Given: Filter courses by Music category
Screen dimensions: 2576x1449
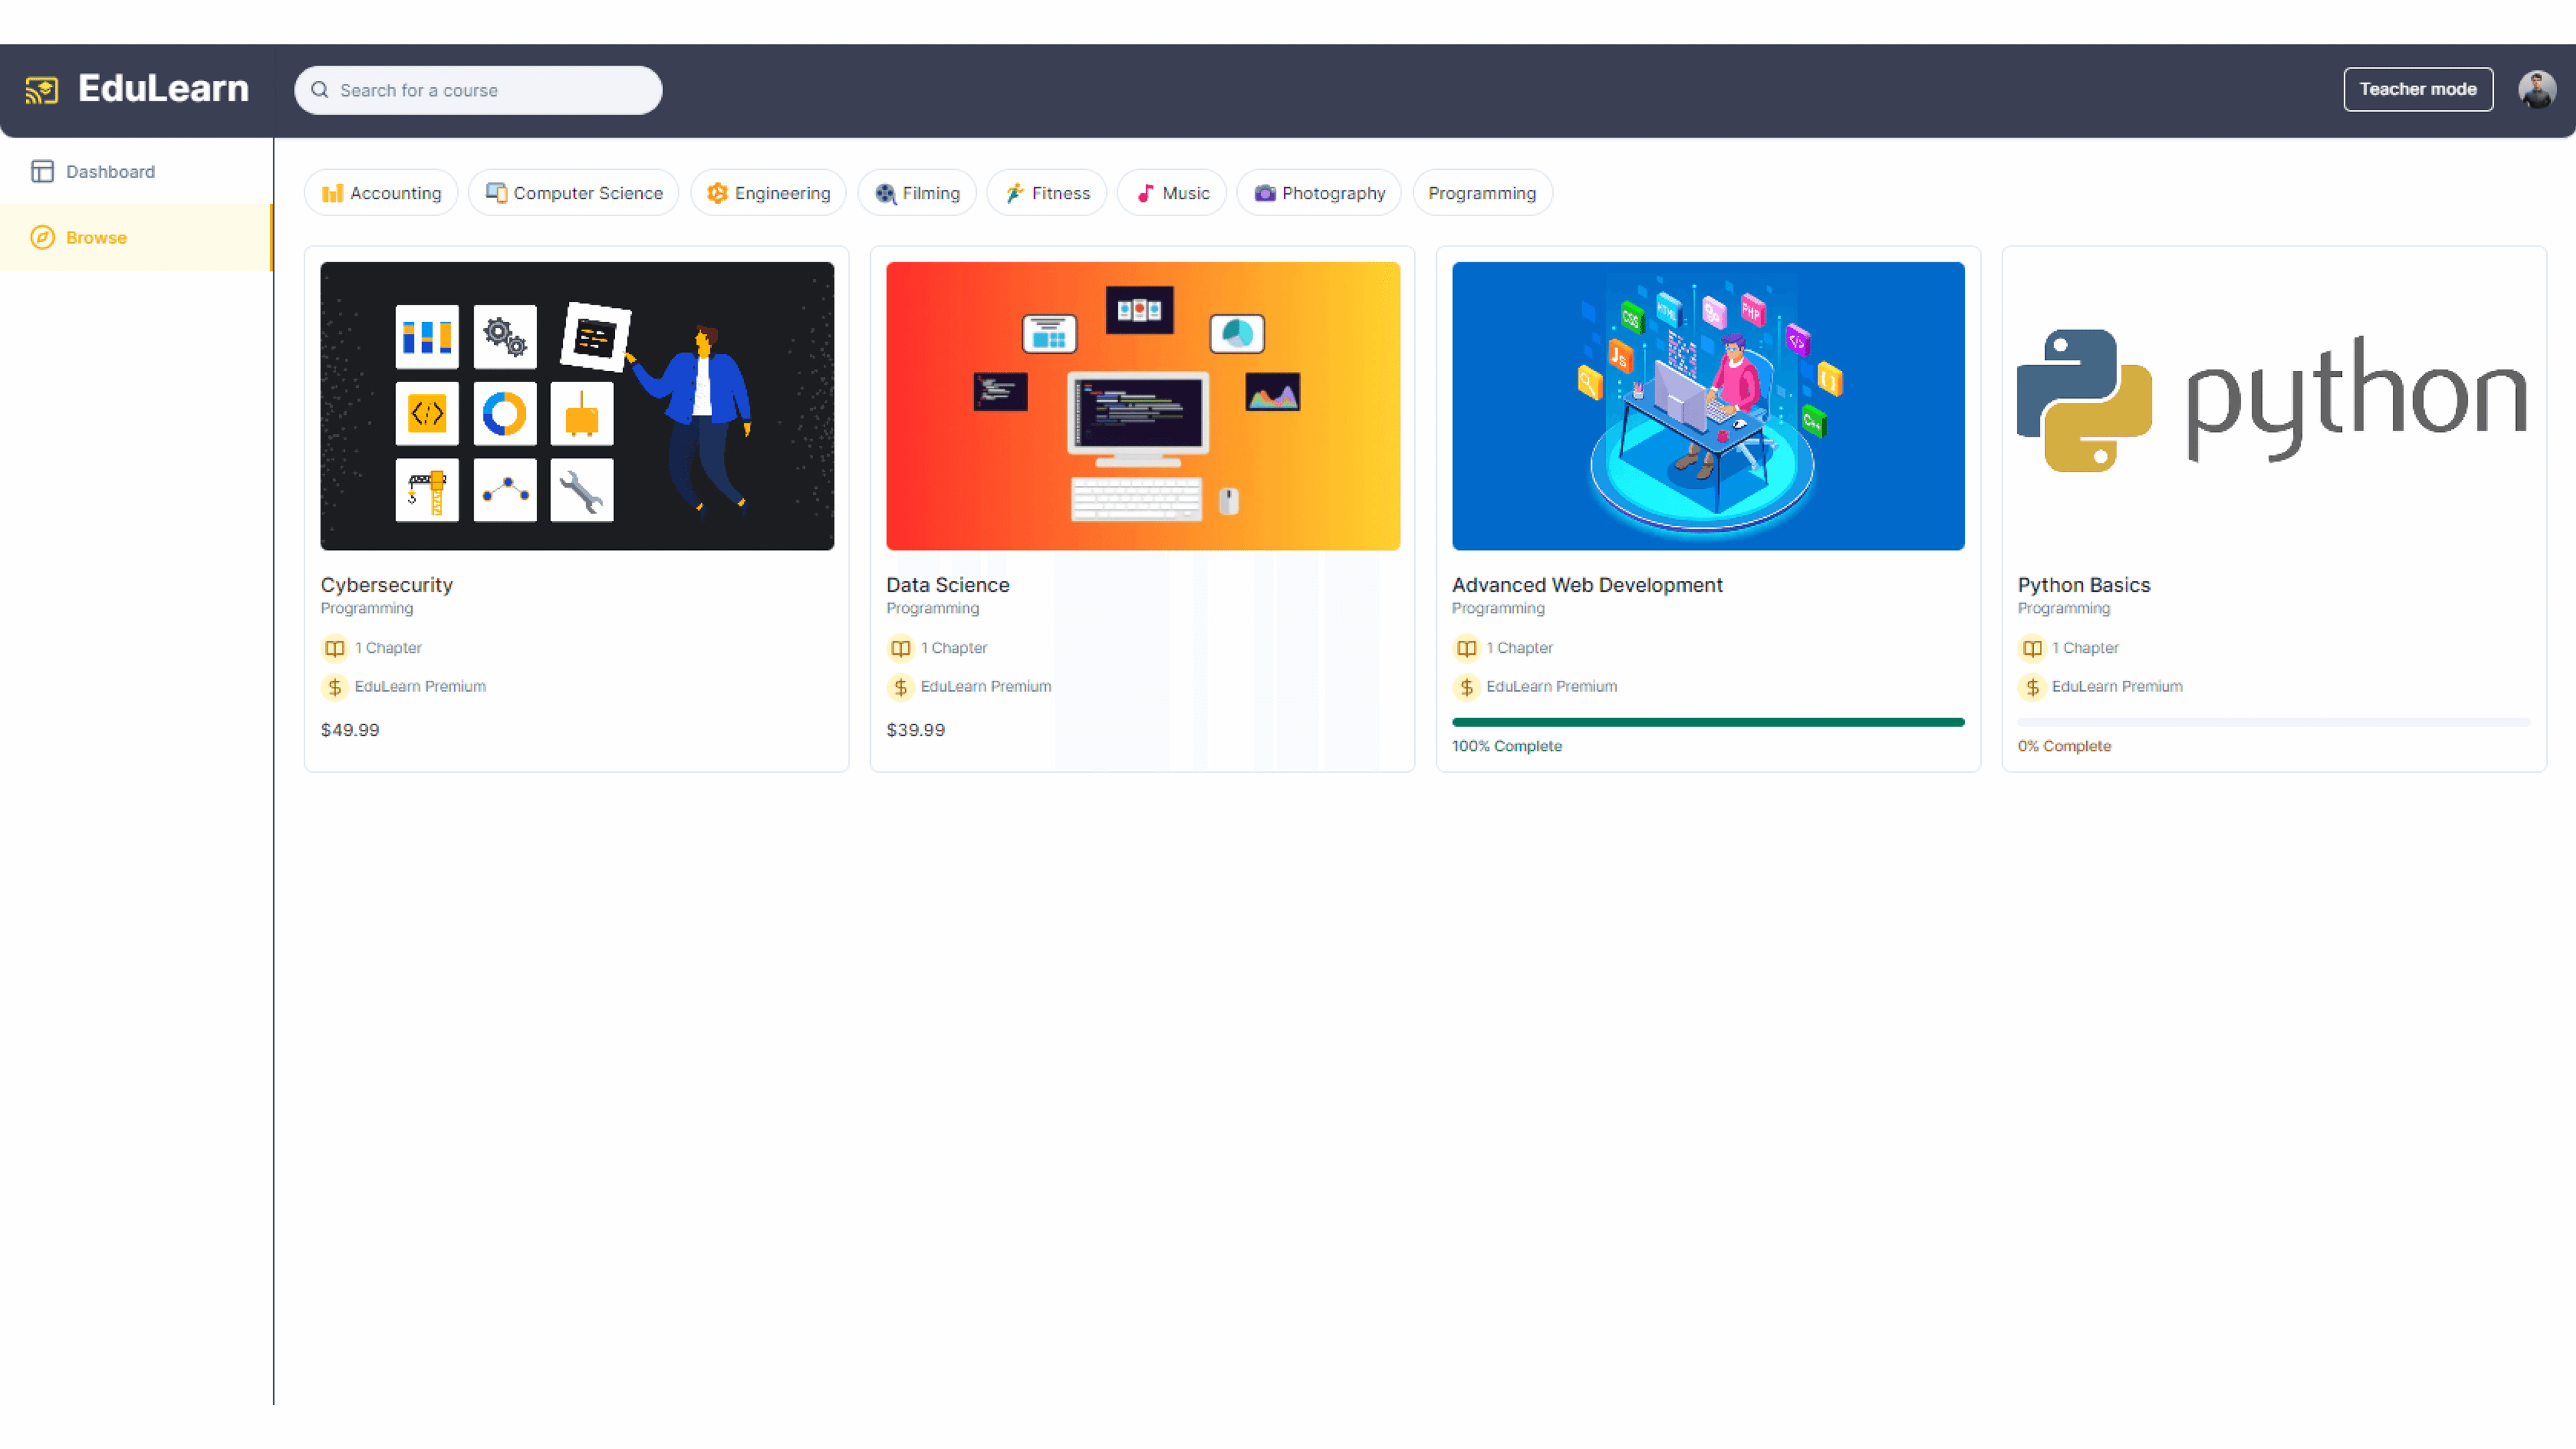Looking at the screenshot, I should tap(1172, 193).
